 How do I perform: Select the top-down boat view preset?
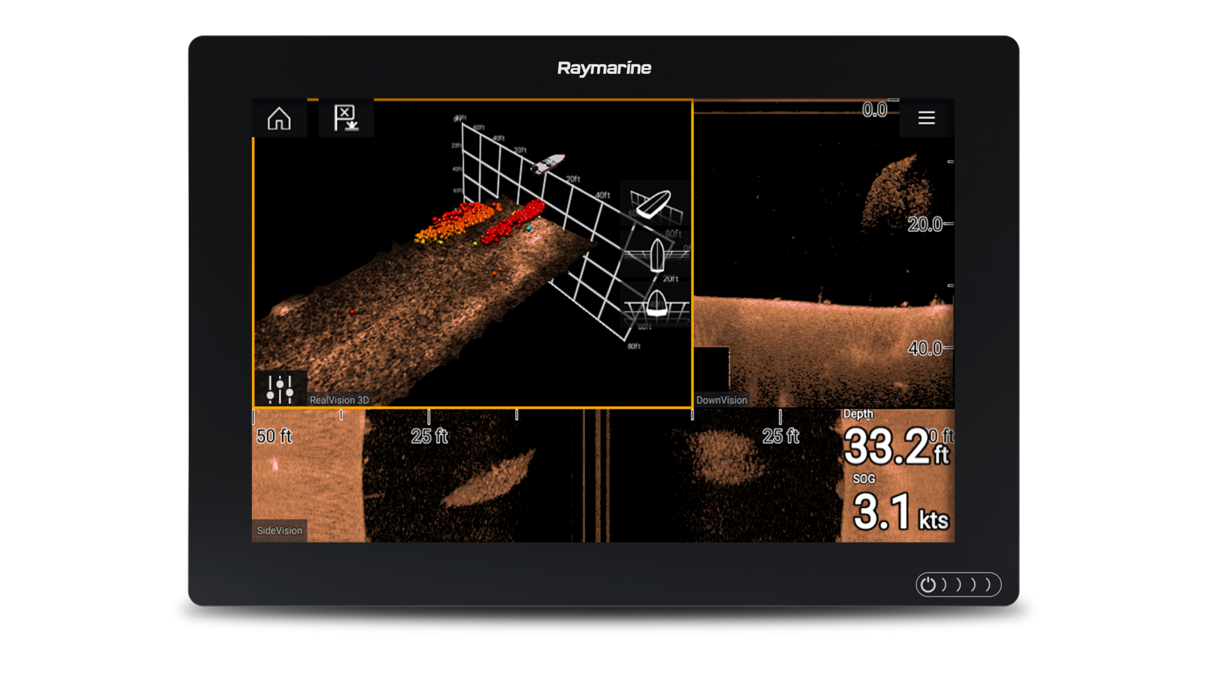tap(656, 255)
